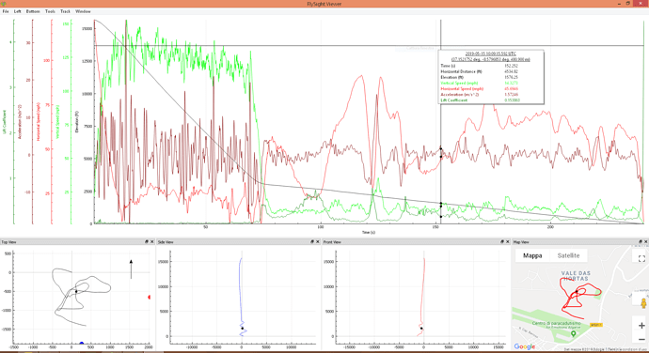Click the Street View pegman icon

click(x=643, y=303)
